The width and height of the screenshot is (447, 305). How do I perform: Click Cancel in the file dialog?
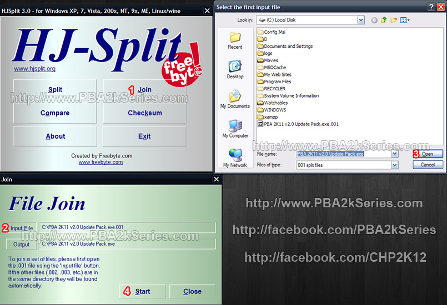pyautogui.click(x=428, y=165)
